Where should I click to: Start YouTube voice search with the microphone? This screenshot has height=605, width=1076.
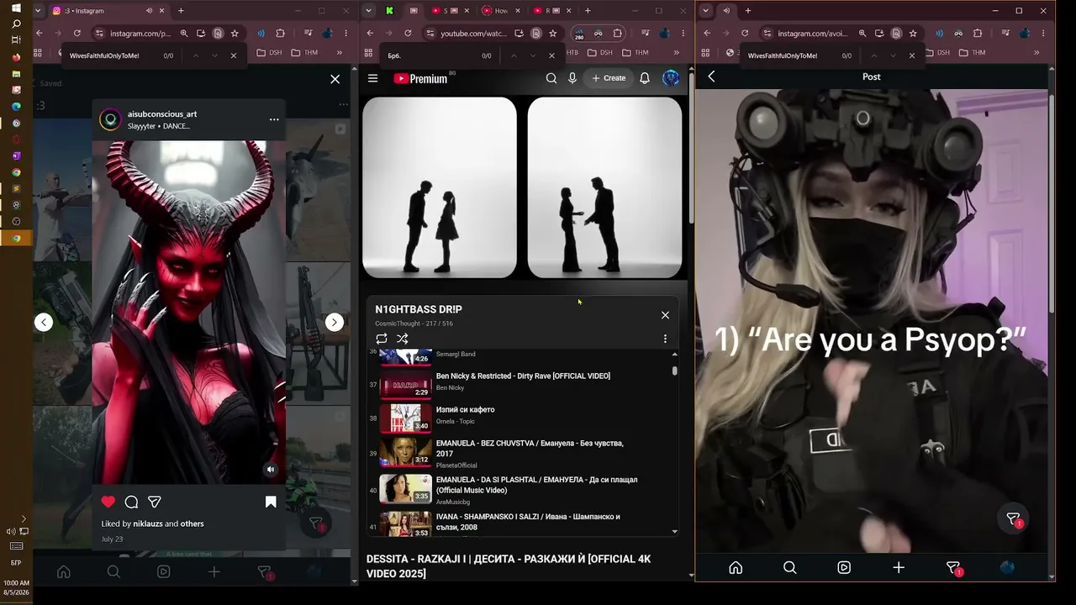572,78
